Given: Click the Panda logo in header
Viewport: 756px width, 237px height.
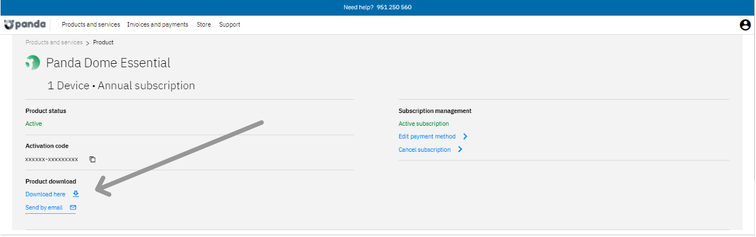Looking at the screenshot, I should [24, 24].
